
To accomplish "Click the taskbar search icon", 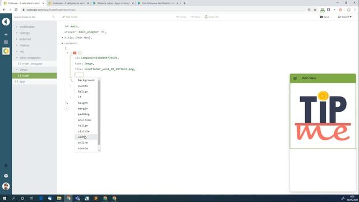I will click(x=13, y=198).
